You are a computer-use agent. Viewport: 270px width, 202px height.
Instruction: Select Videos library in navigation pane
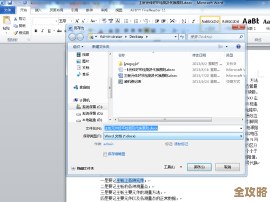coord(83,55)
